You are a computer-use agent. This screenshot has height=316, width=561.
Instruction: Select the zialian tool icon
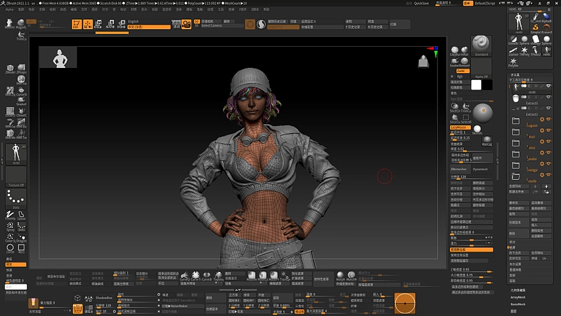tap(513, 51)
